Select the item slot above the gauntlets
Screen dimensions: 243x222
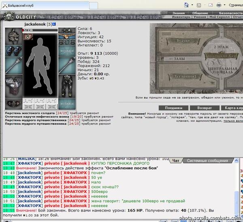pos(14,36)
